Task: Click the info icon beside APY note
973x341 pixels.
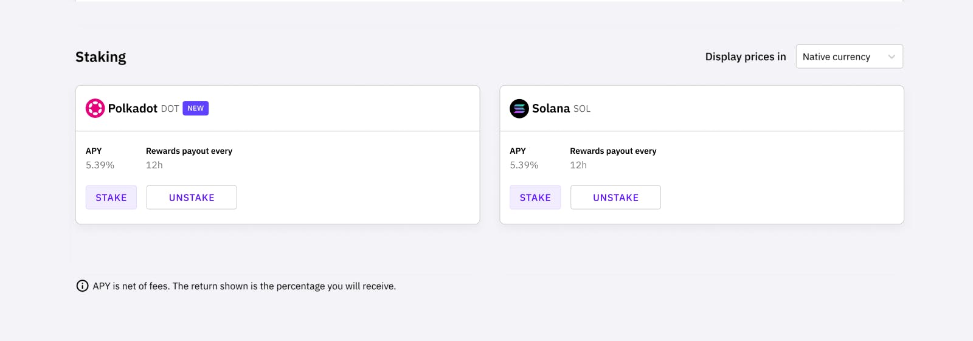Action: 82,286
